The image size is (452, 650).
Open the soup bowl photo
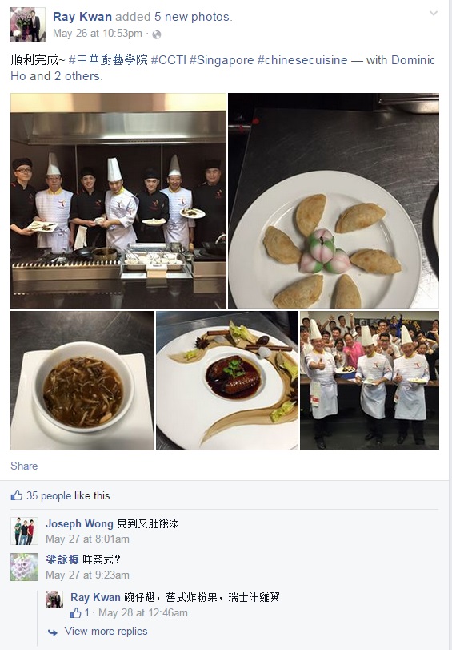coord(82,381)
